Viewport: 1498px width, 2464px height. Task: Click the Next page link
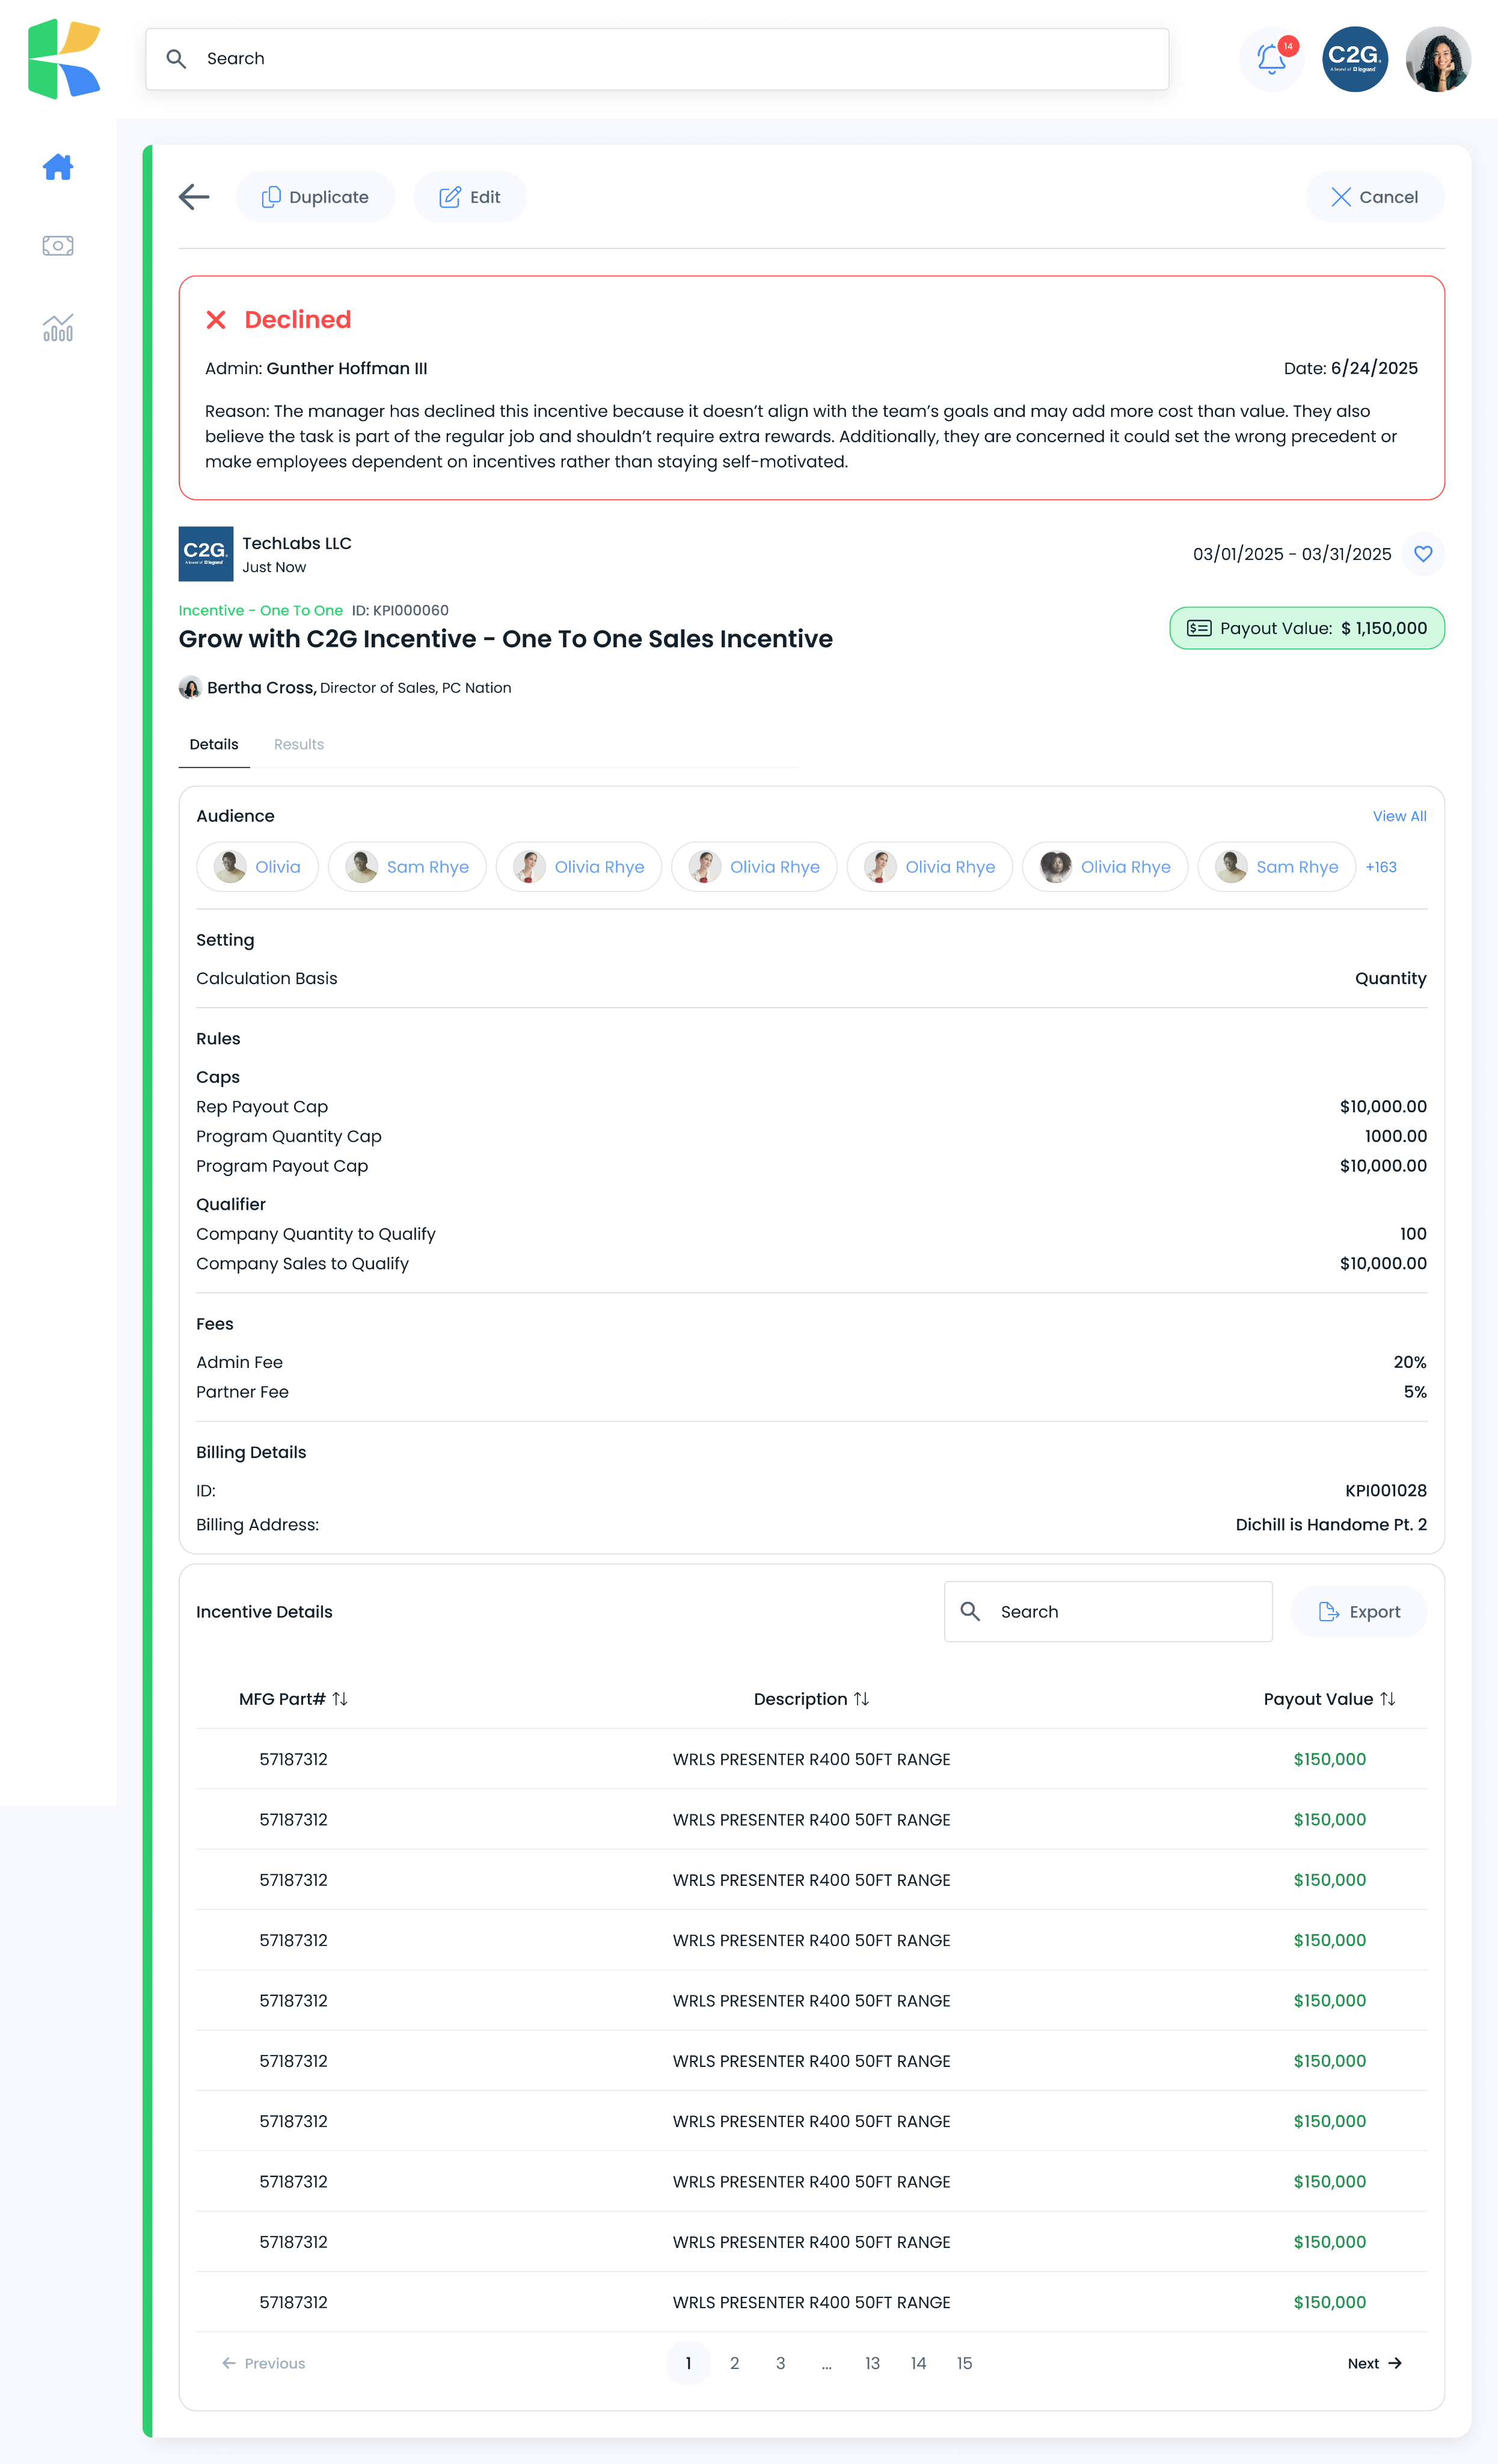[1375, 2363]
